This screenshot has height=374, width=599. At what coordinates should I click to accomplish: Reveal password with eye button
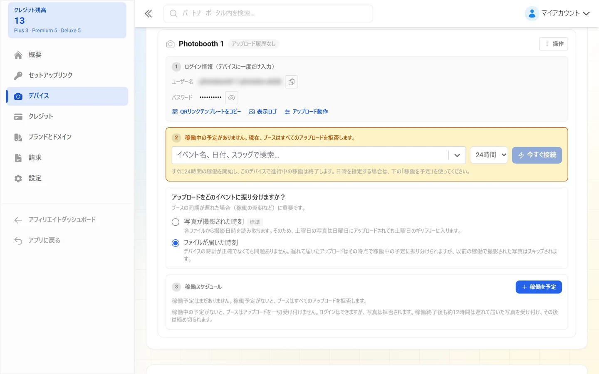[x=232, y=98]
